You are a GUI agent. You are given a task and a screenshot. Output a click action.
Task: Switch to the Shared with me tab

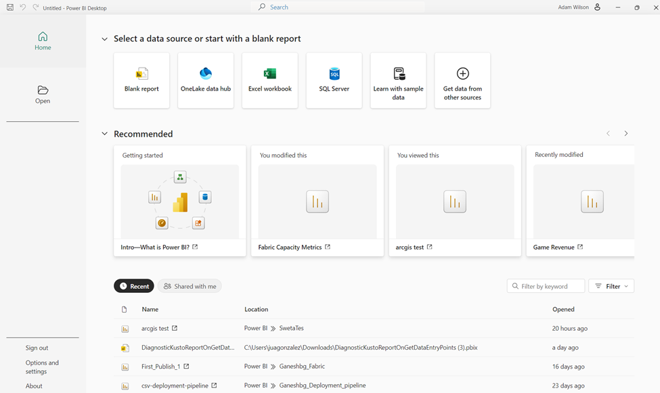(190, 286)
